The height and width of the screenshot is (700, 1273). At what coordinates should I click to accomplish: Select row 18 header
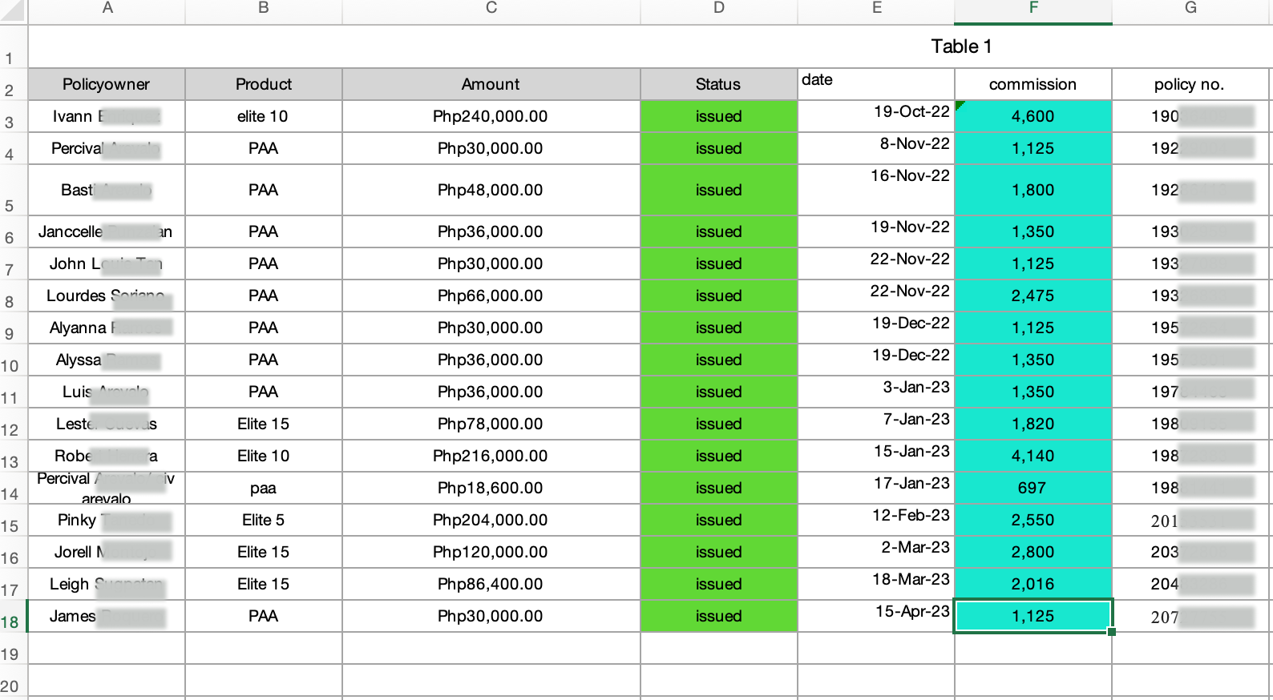[11, 622]
